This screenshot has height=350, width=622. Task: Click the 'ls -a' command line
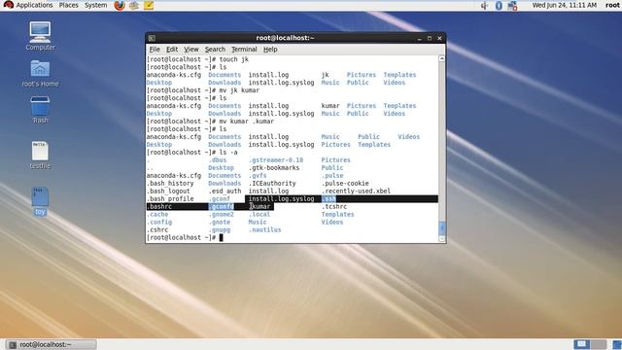(x=192, y=152)
